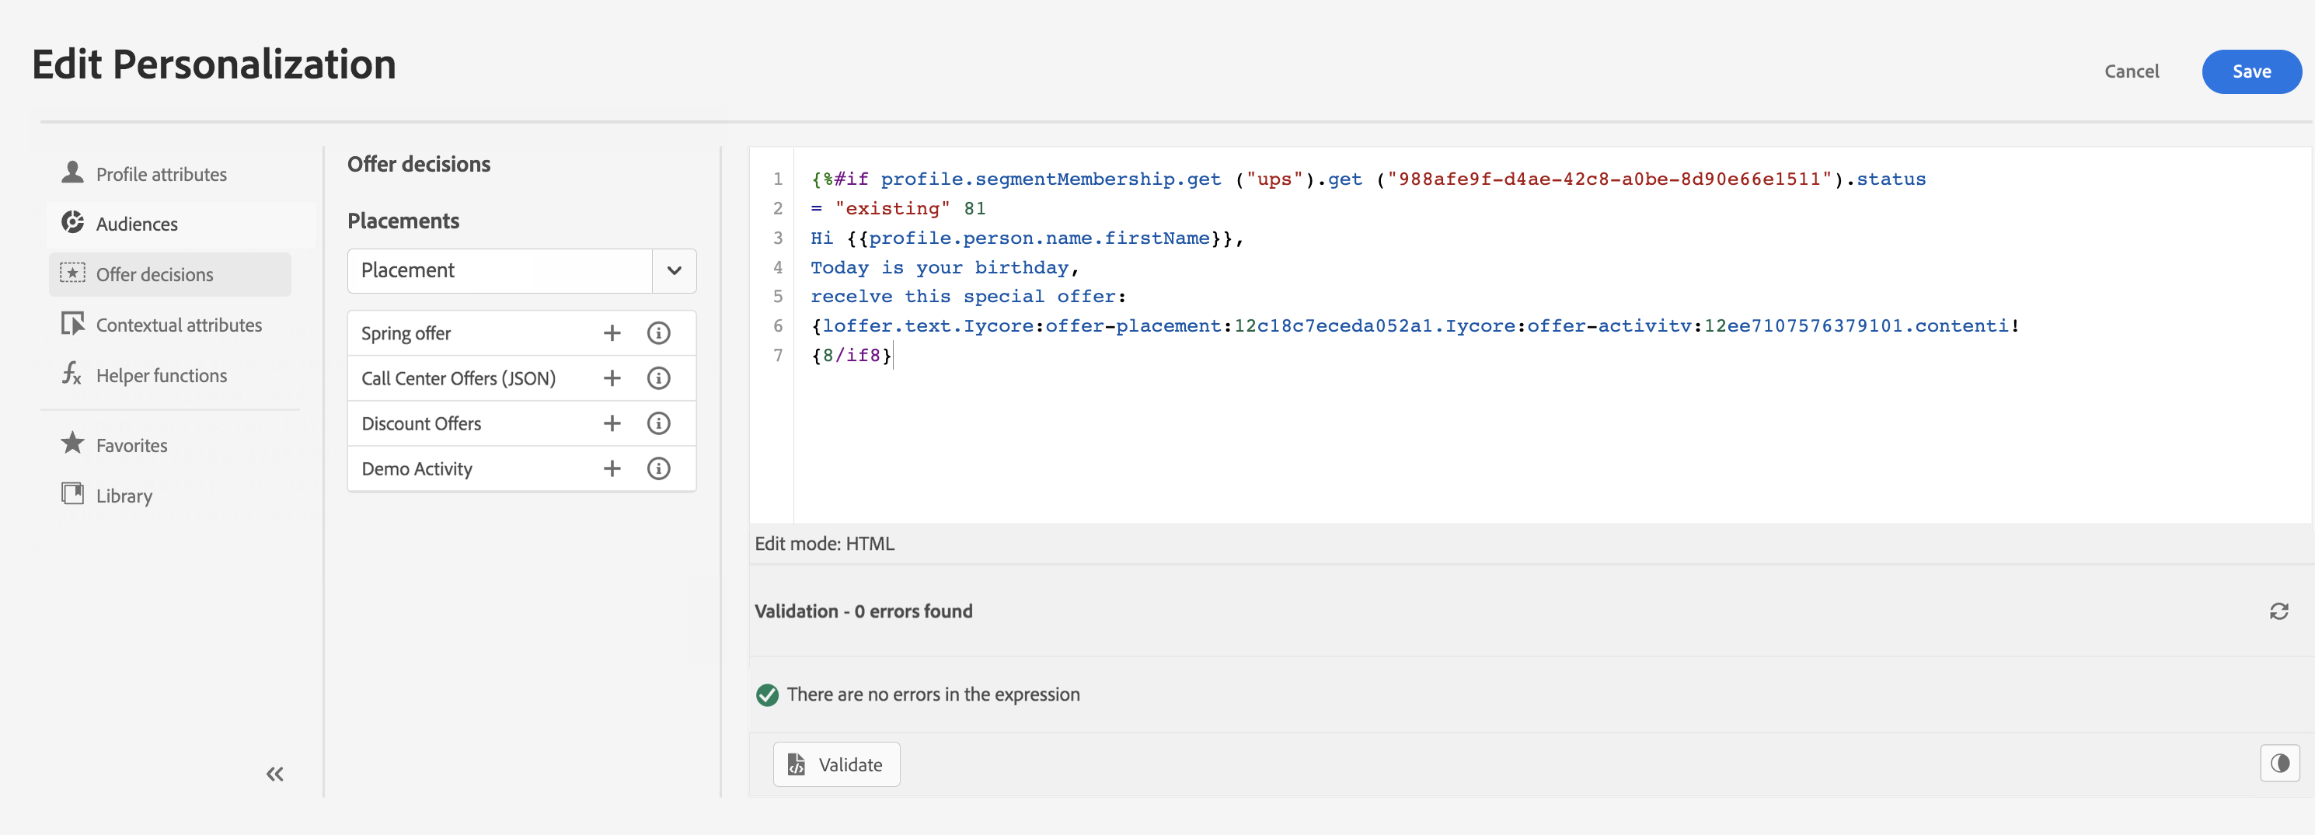2315x835 pixels.
Task: Open Helper functions section
Action: pyautogui.click(x=161, y=375)
